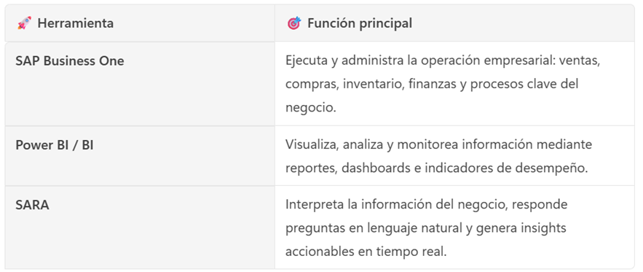Click the target emoji icon
This screenshot has height=272, width=643.
point(294,23)
